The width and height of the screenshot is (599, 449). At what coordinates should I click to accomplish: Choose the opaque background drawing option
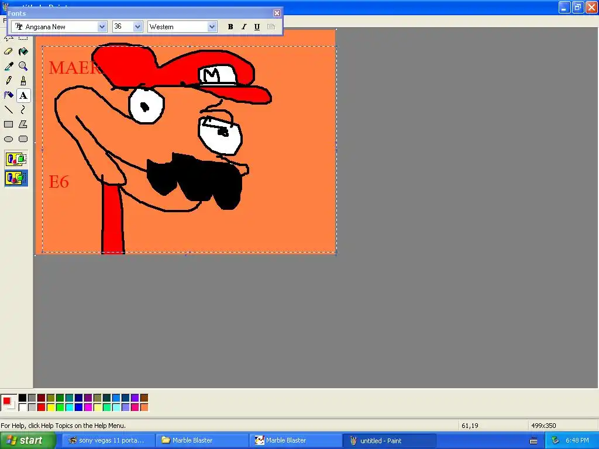pos(16,159)
